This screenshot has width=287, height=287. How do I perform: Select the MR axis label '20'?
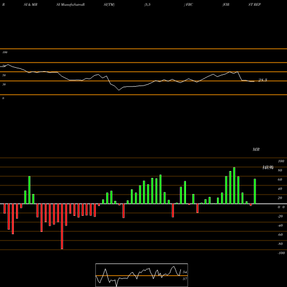280,198
